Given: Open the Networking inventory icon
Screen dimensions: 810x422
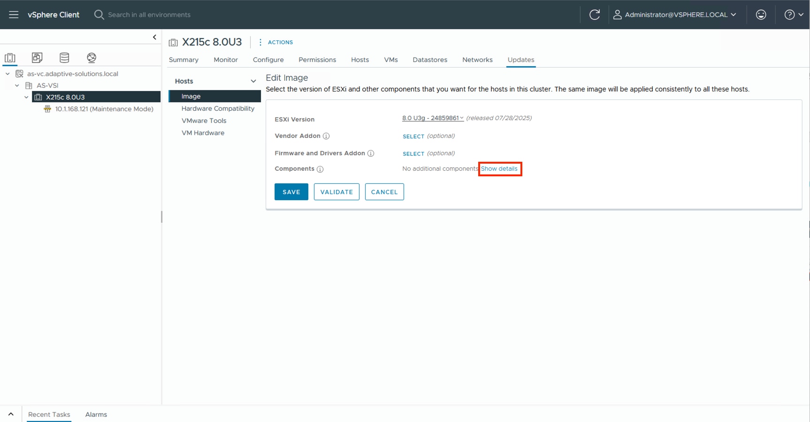Looking at the screenshot, I should pos(91,57).
